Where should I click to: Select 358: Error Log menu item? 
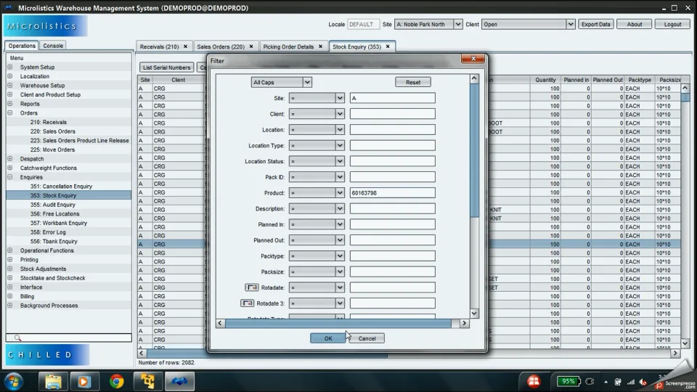tap(48, 232)
